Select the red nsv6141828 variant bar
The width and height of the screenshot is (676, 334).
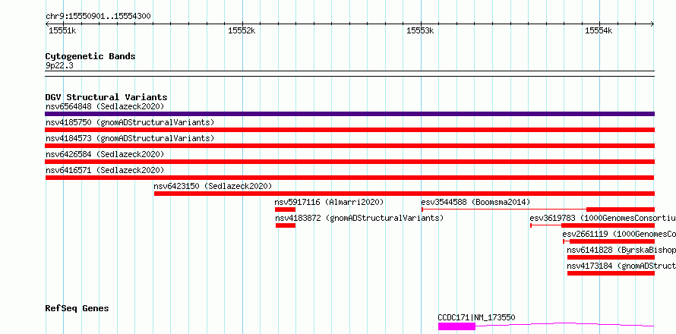coord(611,257)
